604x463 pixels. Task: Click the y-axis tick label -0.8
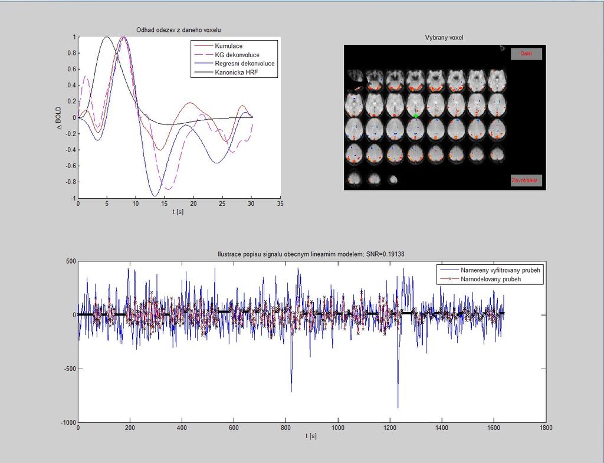pyautogui.click(x=71, y=182)
